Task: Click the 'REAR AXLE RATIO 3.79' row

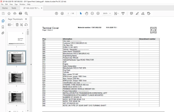Action: coord(101,87)
